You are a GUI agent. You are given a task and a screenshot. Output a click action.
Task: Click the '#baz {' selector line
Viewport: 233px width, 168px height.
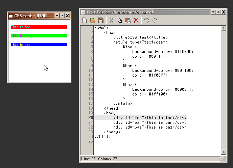[x=130, y=85]
